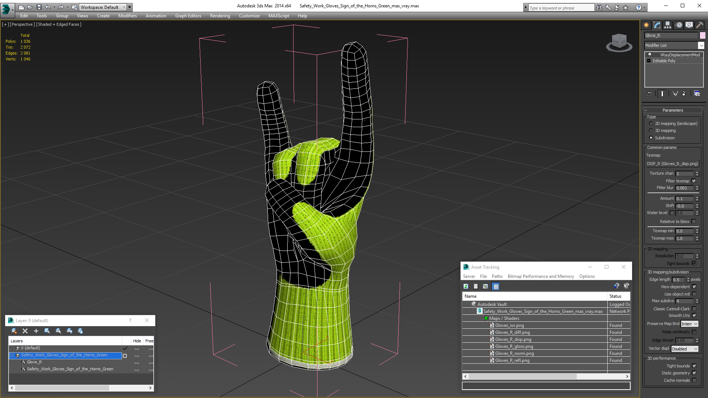This screenshot has height=398, width=708.
Task: Refresh the Asset Tracking list
Action: tap(466, 286)
